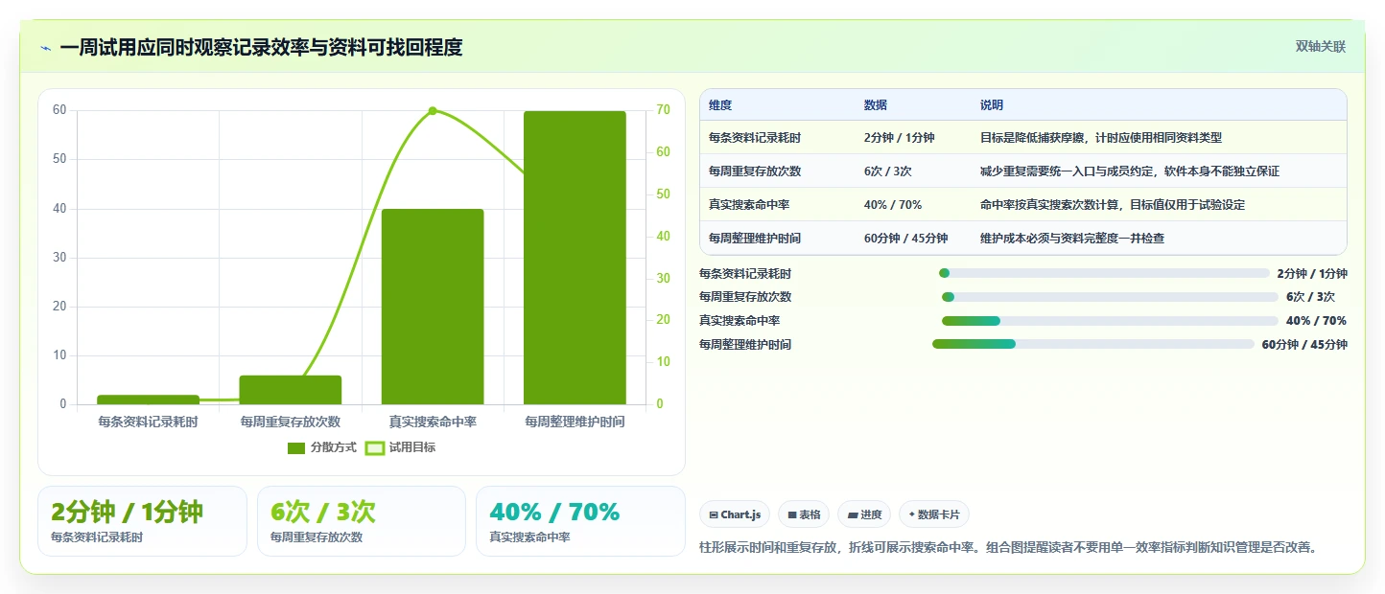Viewport: 1385px width, 594px height.
Task: Select table cell 真实搜索命中率
Action: [749, 205]
